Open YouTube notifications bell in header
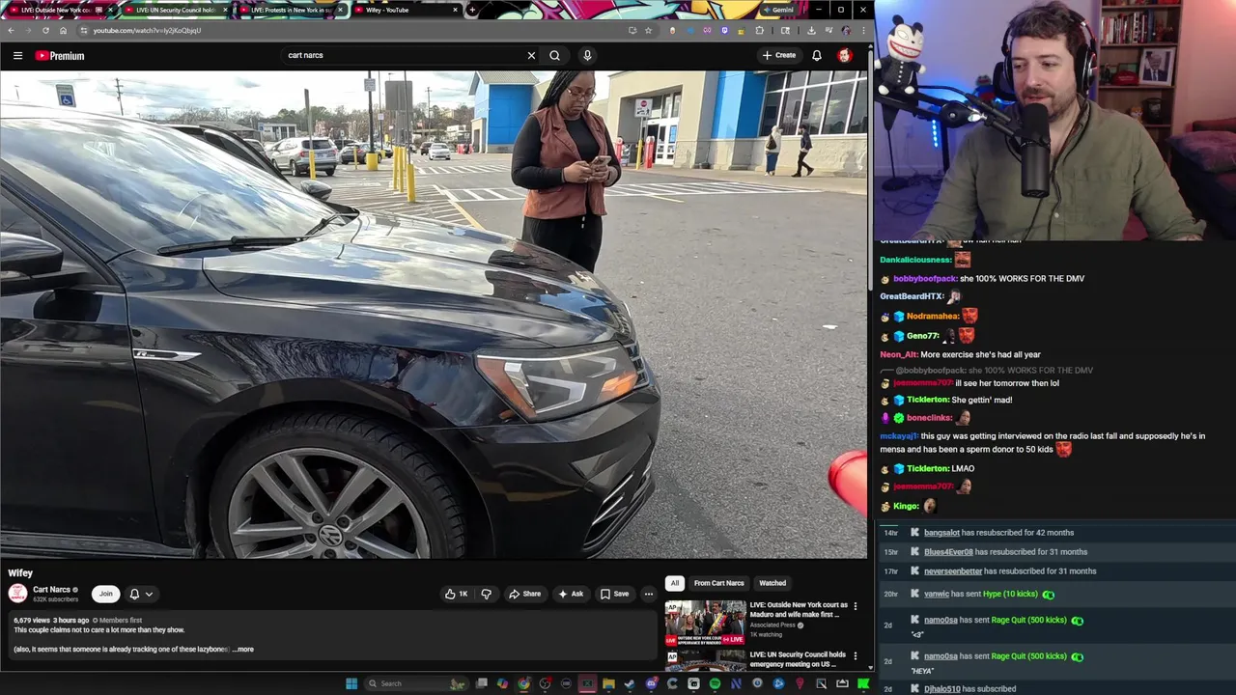The width and height of the screenshot is (1236, 695). pos(817,55)
